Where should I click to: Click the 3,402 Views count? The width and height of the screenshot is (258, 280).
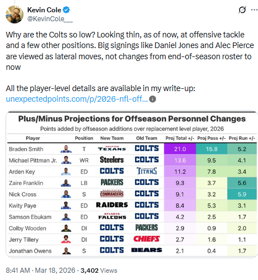pyautogui.click(x=99, y=270)
